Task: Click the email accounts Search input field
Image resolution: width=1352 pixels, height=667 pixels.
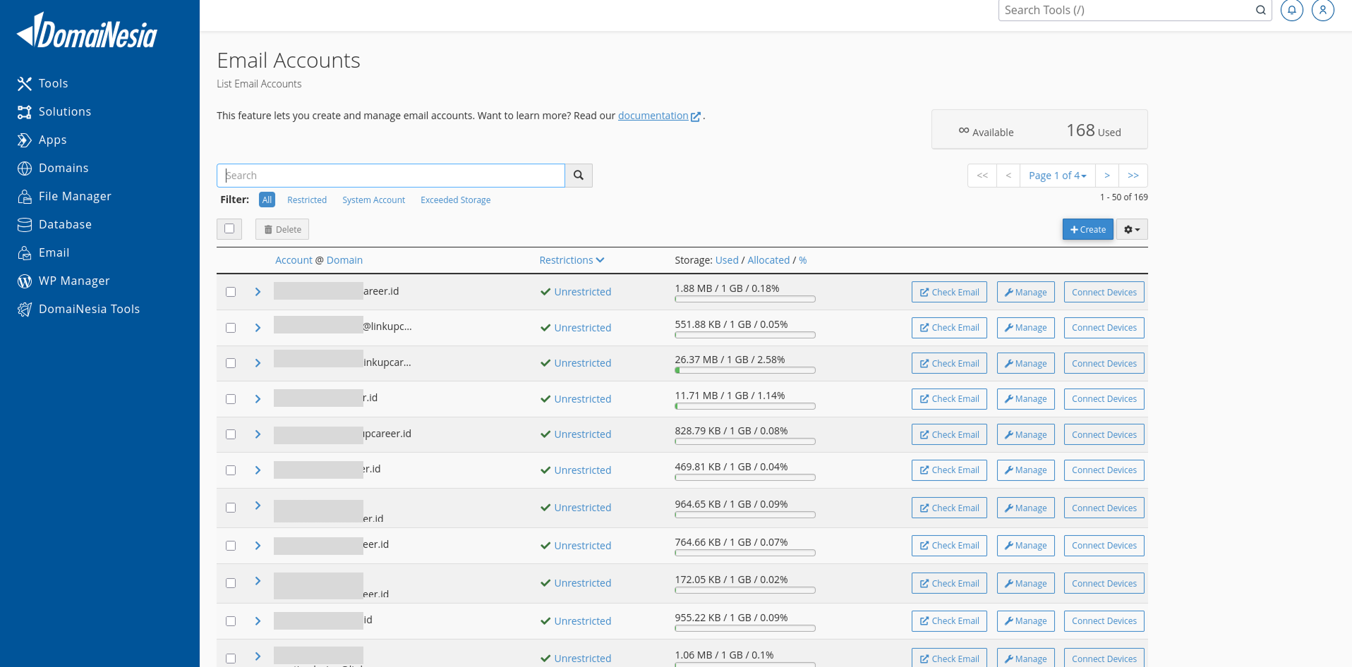Action: [391, 176]
